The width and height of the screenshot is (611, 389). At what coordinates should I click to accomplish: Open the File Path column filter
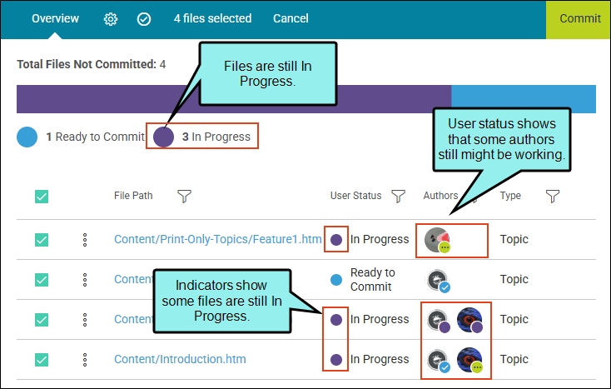coord(184,196)
